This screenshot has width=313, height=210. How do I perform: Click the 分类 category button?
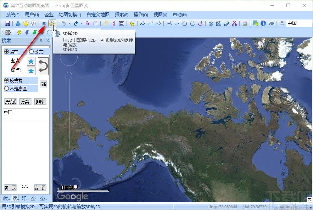click(x=25, y=102)
